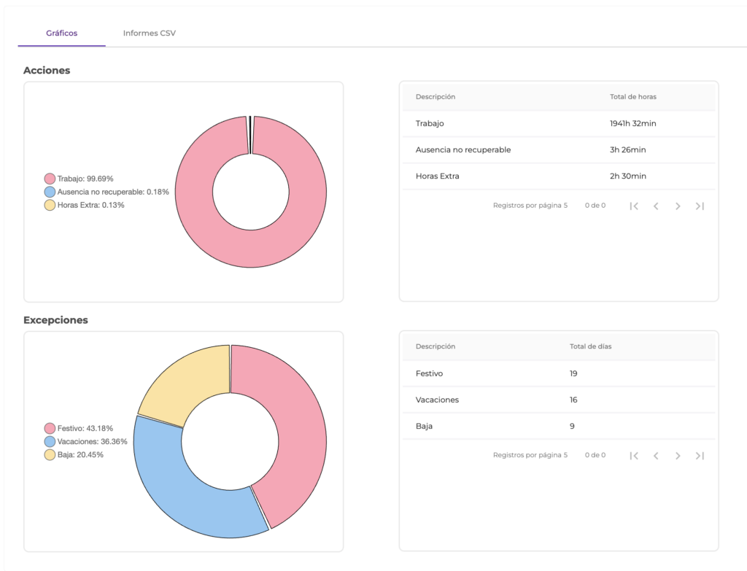Image resolution: width=747 pixels, height=571 pixels.
Task: Toggle the Trabajo: 99.69% legend entry
Action: coord(79,179)
